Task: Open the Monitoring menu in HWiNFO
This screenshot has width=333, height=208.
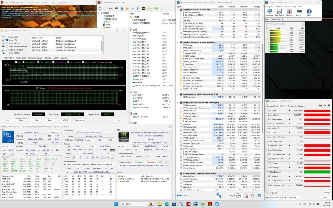Action: pos(290,6)
